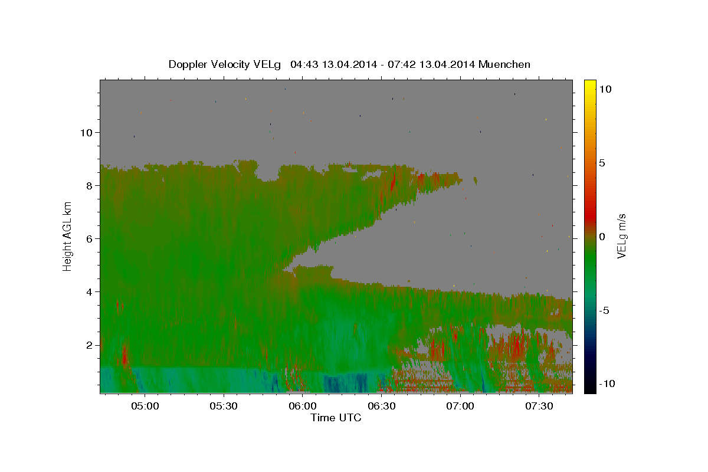
Task: Click the 07:00 time tick label
Action: [460, 406]
